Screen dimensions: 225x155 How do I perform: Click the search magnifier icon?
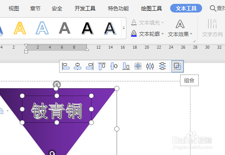point(213,8)
